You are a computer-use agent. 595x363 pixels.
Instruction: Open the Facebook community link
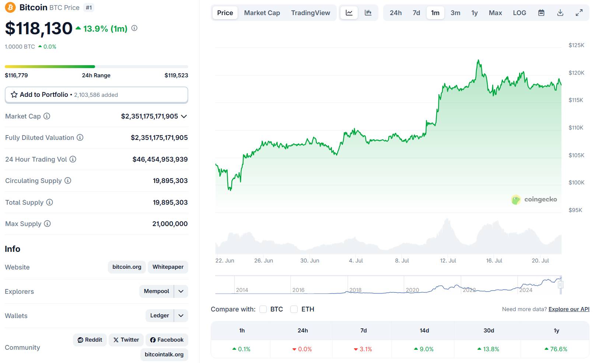pos(167,340)
